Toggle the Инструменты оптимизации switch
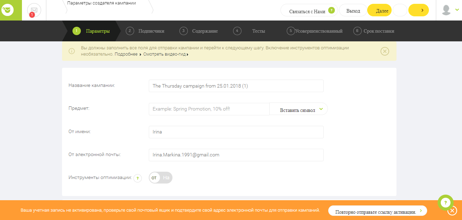Image resolution: width=462 pixels, height=220 pixels. (x=161, y=178)
